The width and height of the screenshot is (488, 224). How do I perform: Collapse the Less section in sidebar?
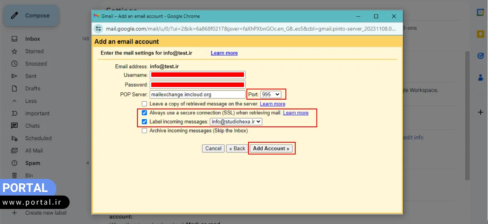point(31,101)
